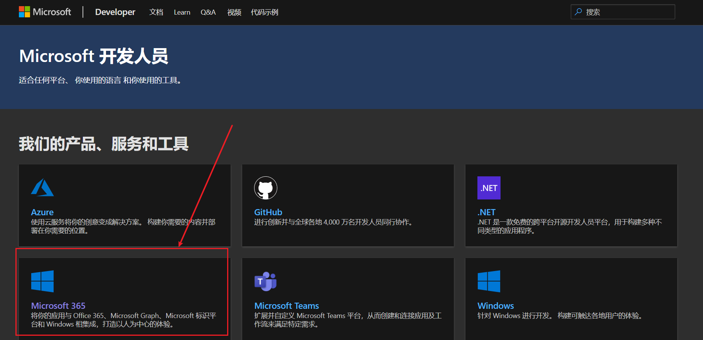Open the 文档 menu item
The image size is (703, 340).
156,12
